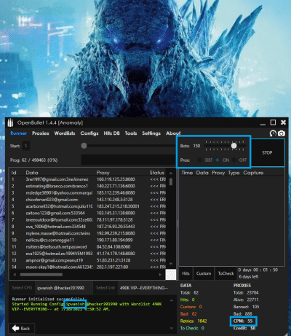Click proxy cell '187.216.93.20:55443'
Image resolution: width=291 pixels, height=336 pixels.
pos(116,227)
